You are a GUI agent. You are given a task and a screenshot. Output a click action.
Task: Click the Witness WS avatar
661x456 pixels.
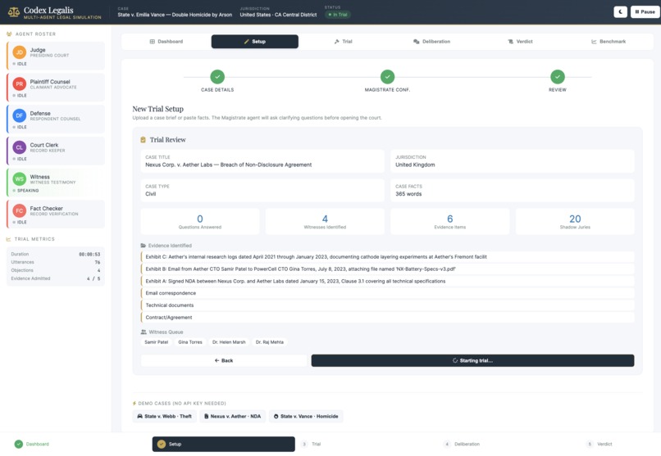20,178
